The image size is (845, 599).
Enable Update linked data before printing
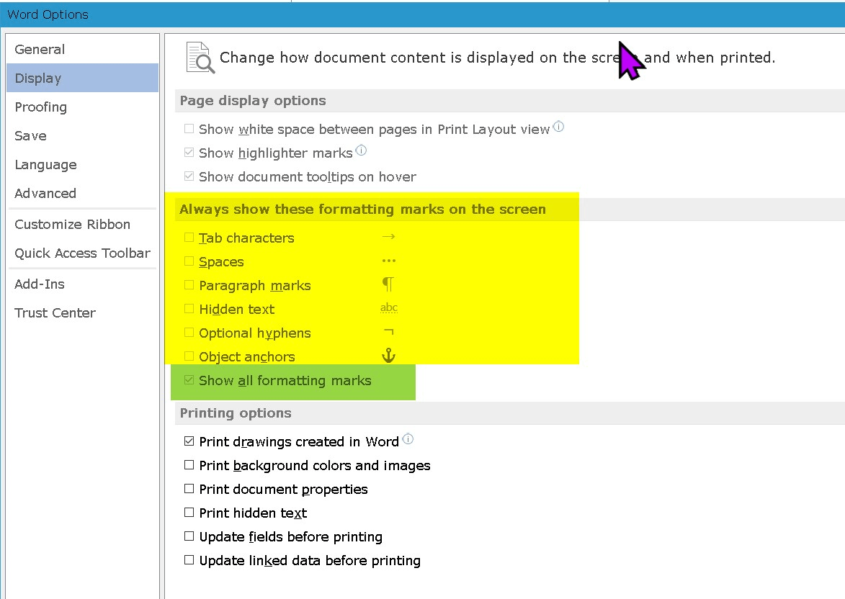pyautogui.click(x=189, y=559)
